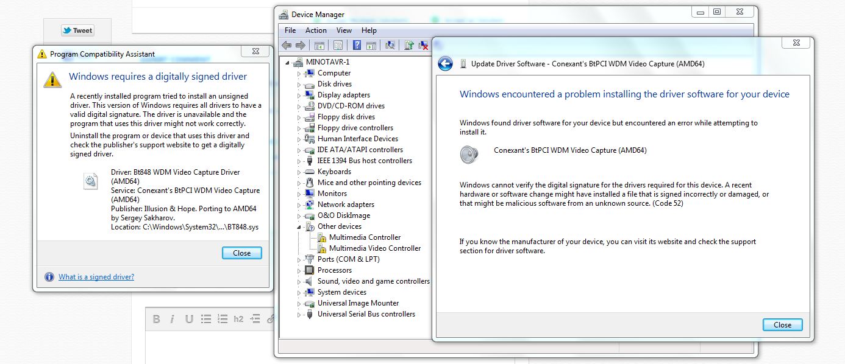Select the Monitors category icon
The image size is (845, 364).
[x=309, y=194]
